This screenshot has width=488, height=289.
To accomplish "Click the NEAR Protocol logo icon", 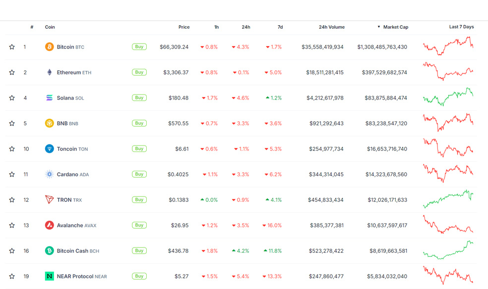I will [49, 276].
